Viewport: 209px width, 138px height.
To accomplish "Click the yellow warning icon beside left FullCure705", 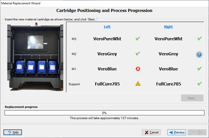I will [x=138, y=84].
